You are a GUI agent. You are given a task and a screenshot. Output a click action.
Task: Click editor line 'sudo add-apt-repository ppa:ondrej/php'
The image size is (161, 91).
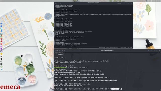[x=66, y=11]
